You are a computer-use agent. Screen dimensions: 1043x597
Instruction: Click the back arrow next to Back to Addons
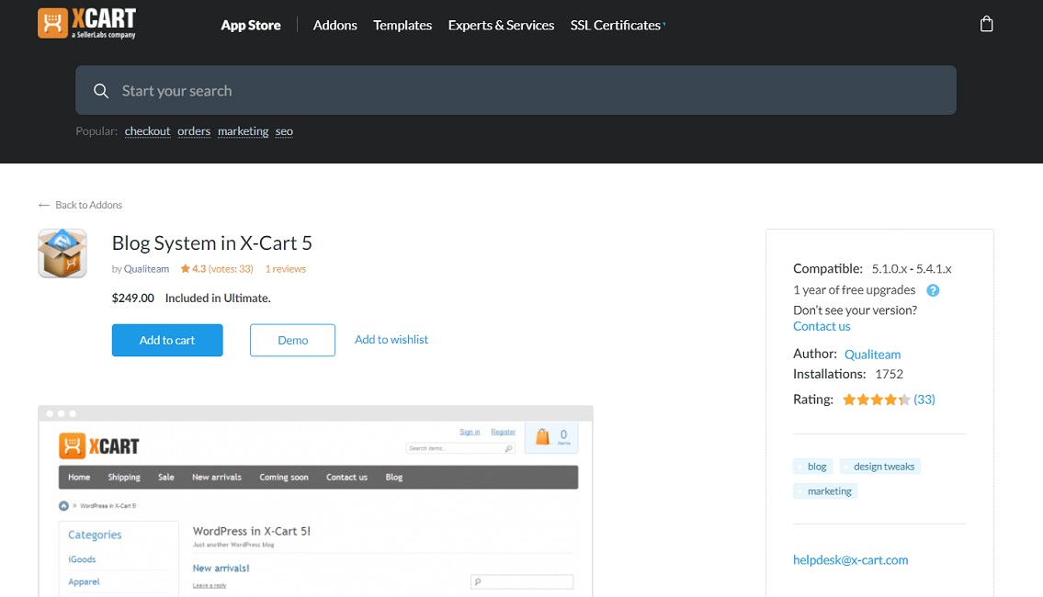42,204
